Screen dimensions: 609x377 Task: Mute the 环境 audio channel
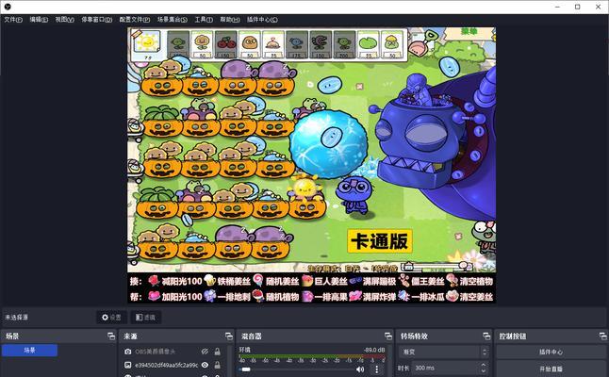click(x=361, y=369)
